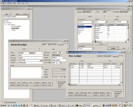
Task: Select Taxes radio in BATCH window
Action: (57, 87)
